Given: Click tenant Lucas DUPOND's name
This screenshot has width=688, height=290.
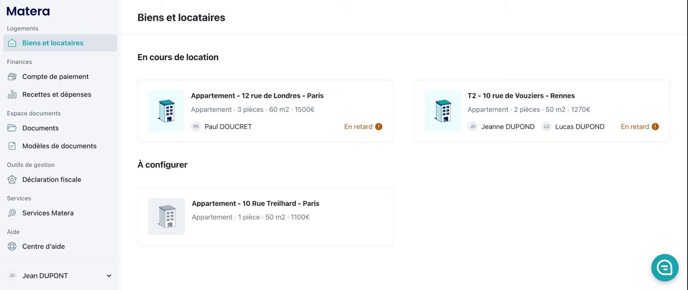Looking at the screenshot, I should (x=580, y=126).
